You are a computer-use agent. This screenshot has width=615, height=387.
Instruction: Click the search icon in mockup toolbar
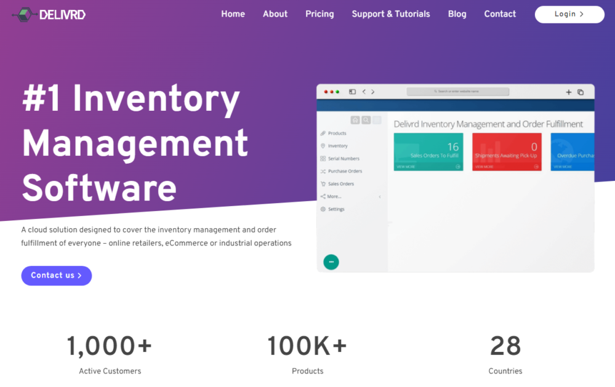366,120
